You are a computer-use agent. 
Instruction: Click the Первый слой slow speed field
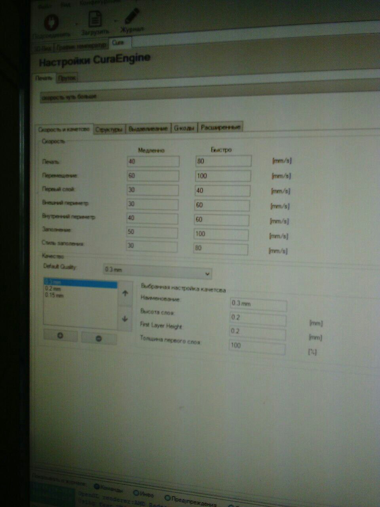coord(152,190)
